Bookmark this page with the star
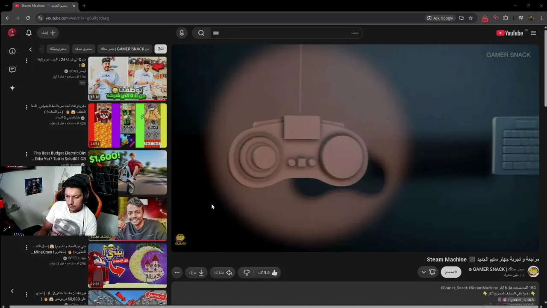 coord(471,18)
